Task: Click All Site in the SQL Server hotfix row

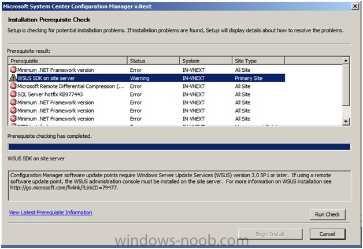Action: coord(243,94)
